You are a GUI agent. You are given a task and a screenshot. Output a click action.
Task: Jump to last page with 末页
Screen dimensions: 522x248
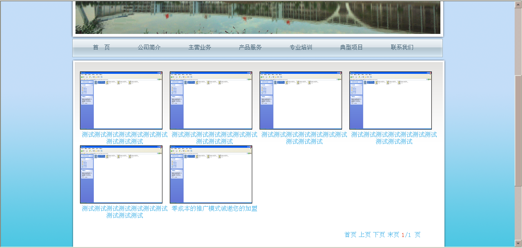pos(393,235)
